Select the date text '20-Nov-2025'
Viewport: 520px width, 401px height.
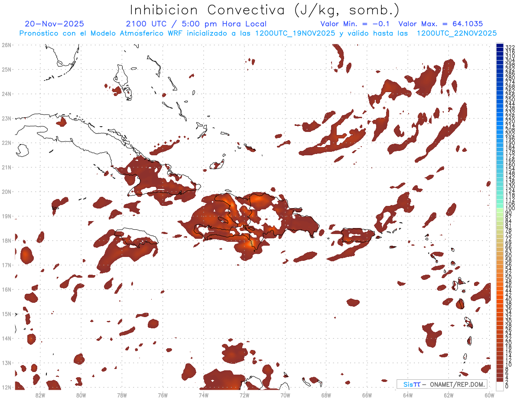click(x=55, y=24)
